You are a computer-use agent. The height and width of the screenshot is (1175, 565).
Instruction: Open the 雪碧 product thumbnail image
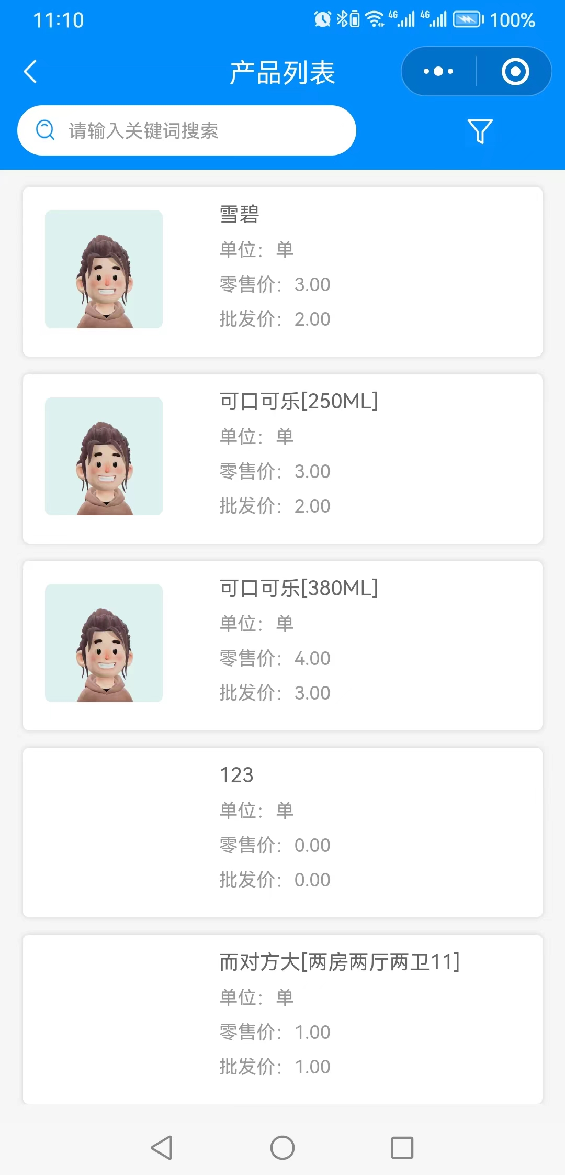pos(104,270)
